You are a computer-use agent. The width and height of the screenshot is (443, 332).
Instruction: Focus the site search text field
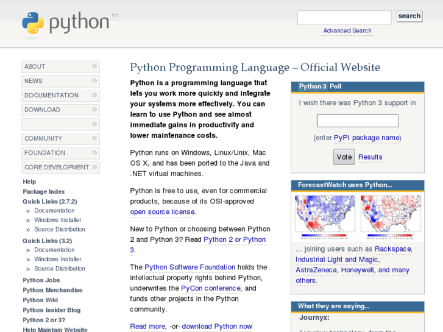(x=344, y=18)
